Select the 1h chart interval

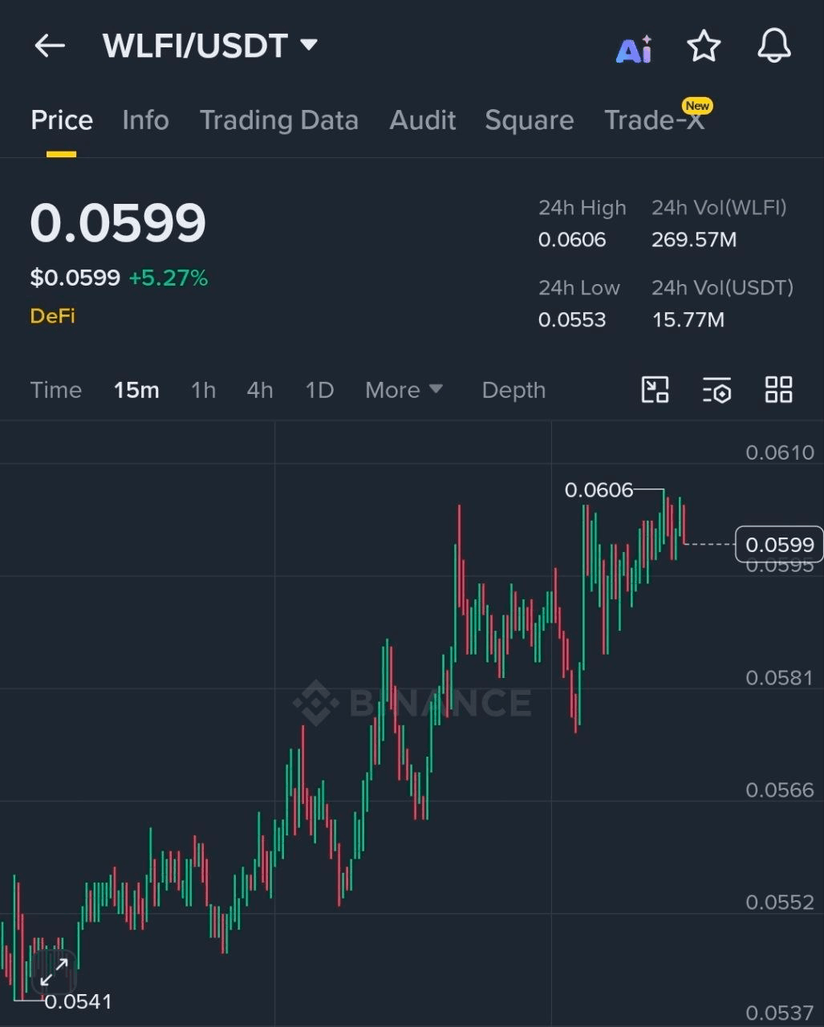[204, 390]
